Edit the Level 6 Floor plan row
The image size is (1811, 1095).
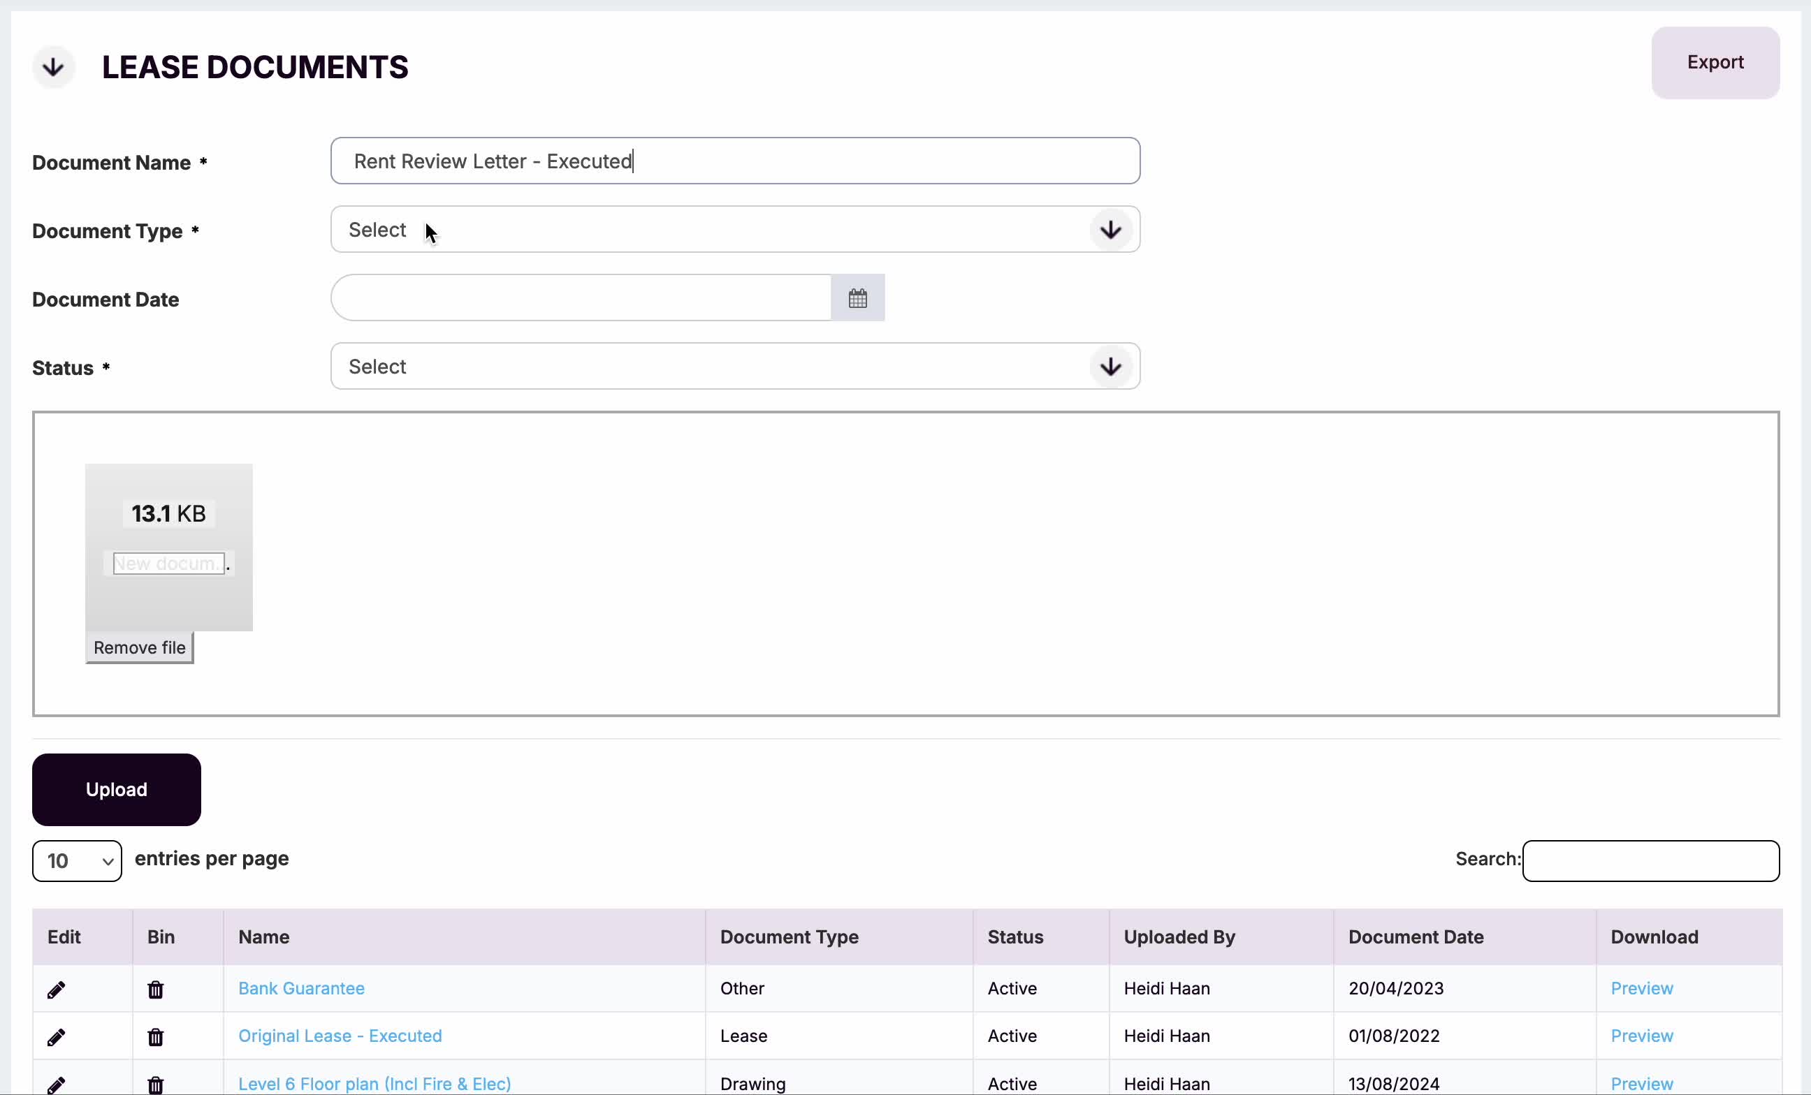tap(56, 1085)
